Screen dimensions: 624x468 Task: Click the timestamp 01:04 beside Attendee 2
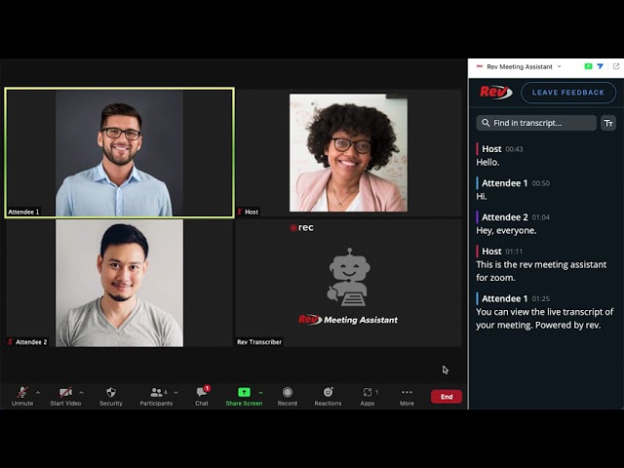(541, 217)
